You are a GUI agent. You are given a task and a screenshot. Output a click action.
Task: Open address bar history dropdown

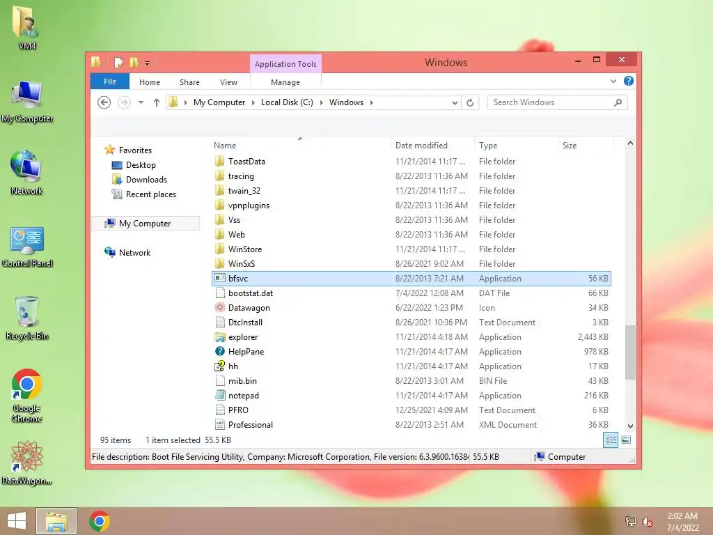click(454, 103)
